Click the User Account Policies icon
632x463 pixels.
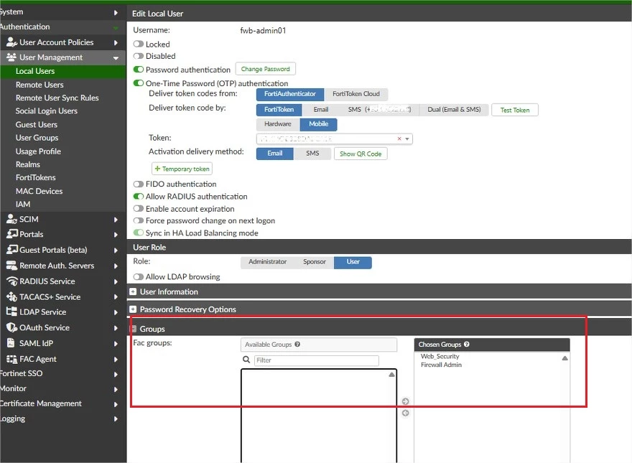(11, 42)
